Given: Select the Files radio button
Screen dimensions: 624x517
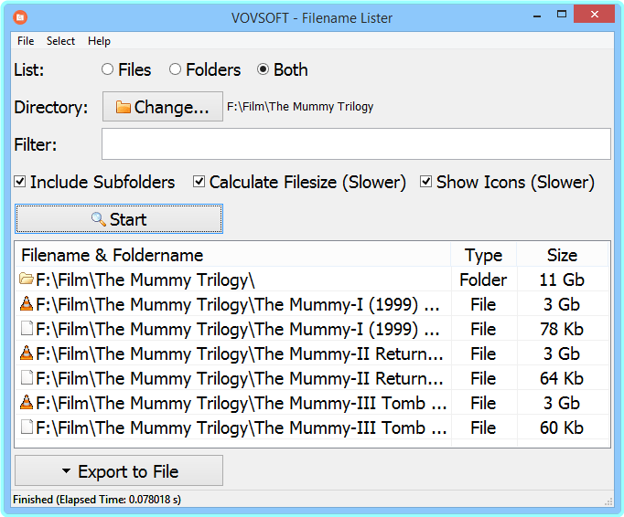Looking at the screenshot, I should click(x=108, y=69).
